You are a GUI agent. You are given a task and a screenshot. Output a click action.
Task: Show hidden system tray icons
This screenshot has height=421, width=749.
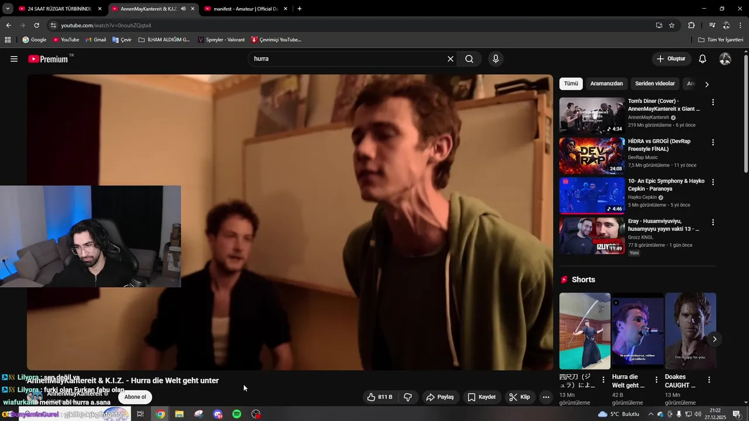[x=651, y=414]
